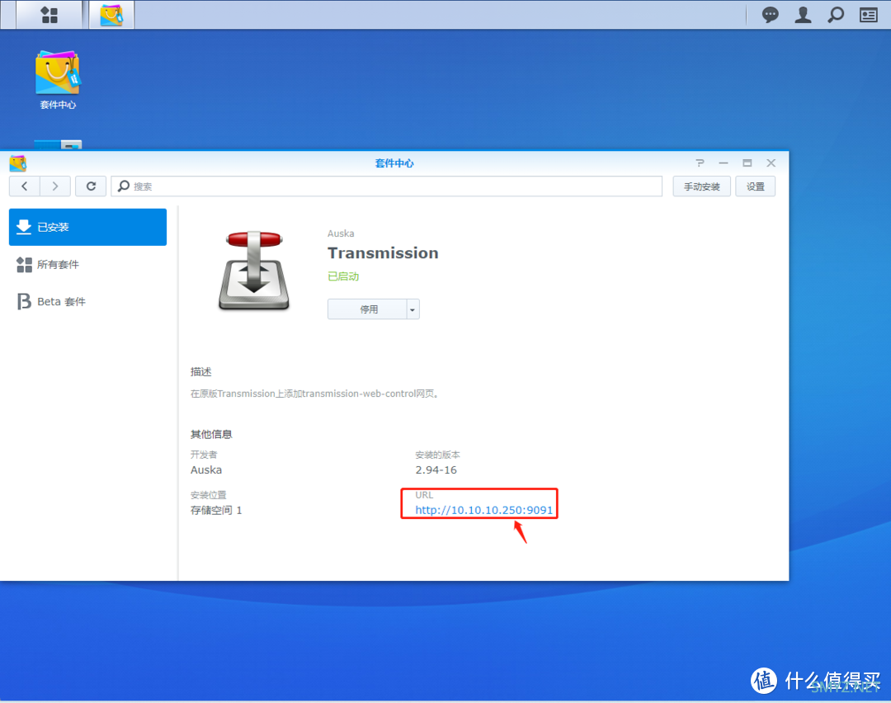Viewport: 891px width, 703px height.
Task: Maximize the 套件中心 window
Action: pyautogui.click(x=747, y=163)
